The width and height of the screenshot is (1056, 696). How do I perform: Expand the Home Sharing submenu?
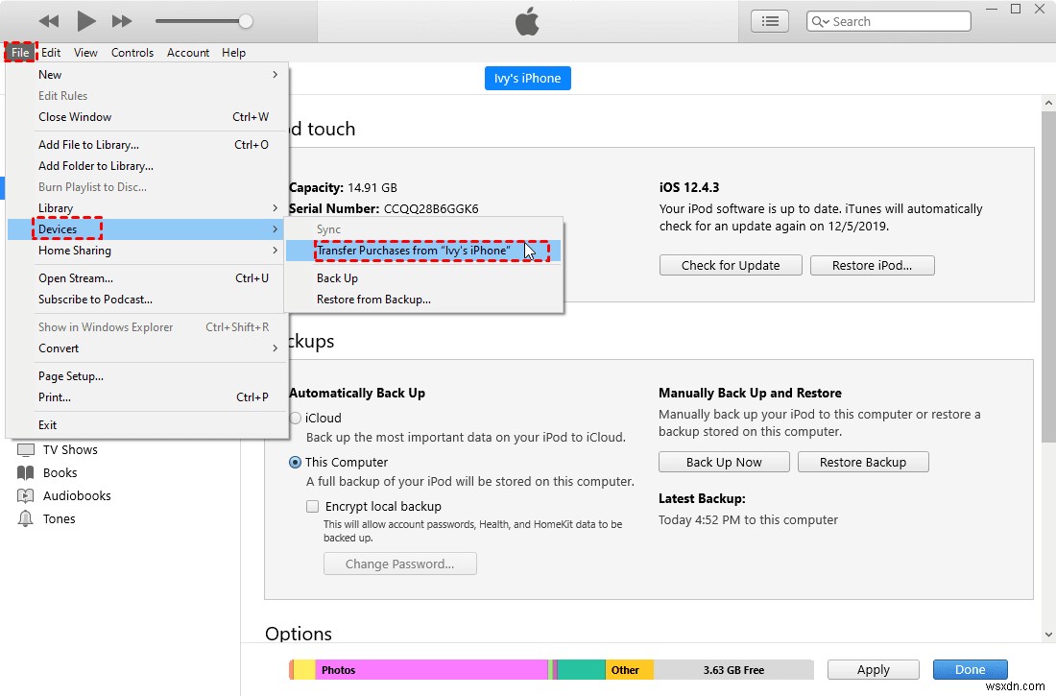click(x=76, y=251)
